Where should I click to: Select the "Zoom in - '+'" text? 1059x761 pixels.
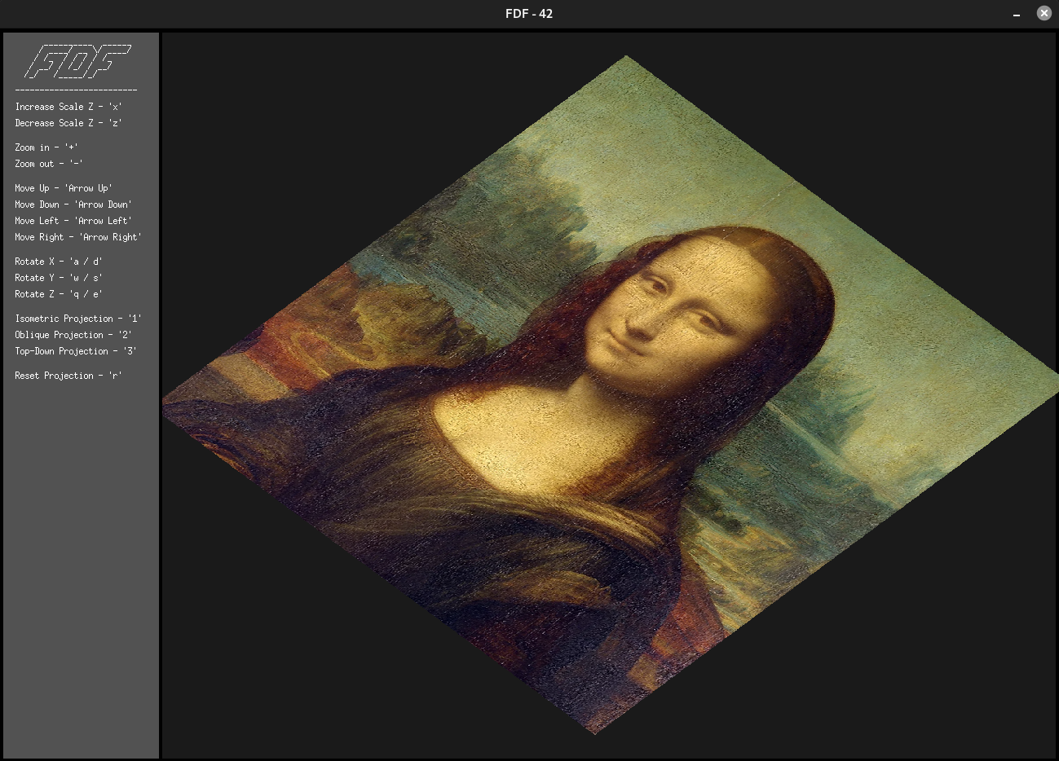pyautogui.click(x=46, y=147)
